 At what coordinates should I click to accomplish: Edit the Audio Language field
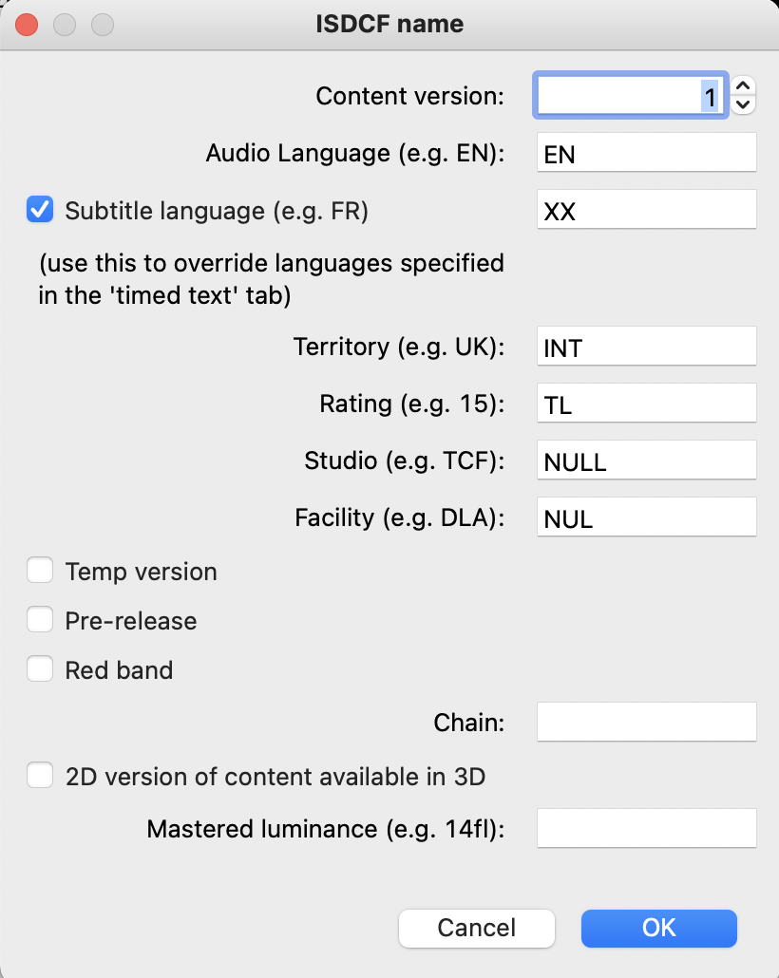[x=647, y=152]
